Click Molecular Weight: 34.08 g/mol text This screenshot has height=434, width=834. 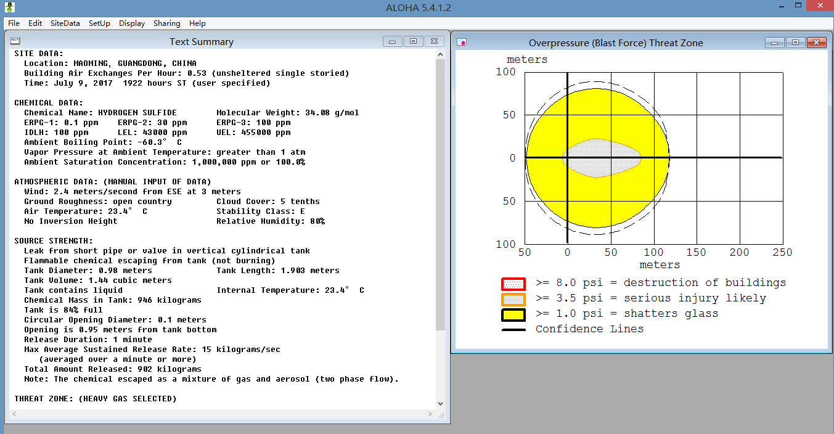coord(288,113)
